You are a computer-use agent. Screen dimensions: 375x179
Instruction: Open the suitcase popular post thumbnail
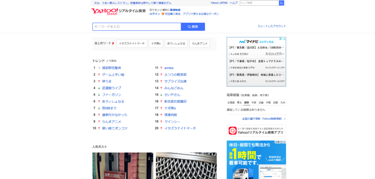(123, 165)
